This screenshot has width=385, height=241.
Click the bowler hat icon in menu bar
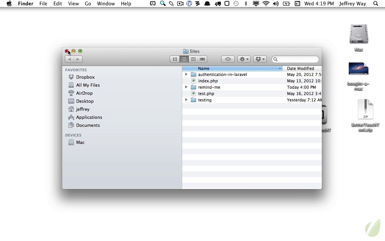207,4
